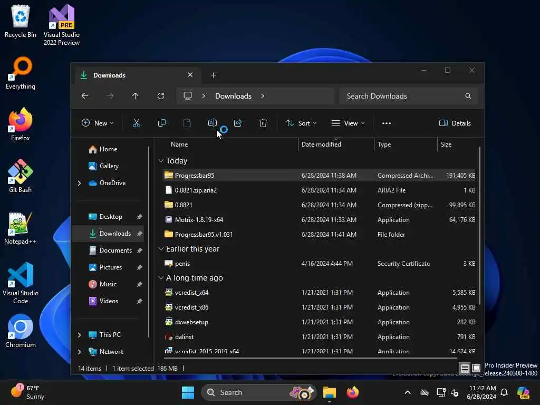Toggle the Details pane button
Viewport: 540px width, 405px height.
pyautogui.click(x=455, y=123)
